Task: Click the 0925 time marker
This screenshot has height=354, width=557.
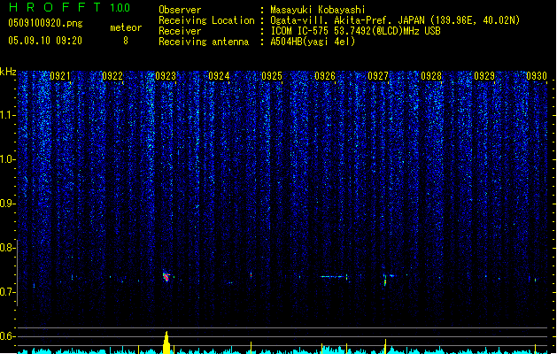Action: (272, 76)
